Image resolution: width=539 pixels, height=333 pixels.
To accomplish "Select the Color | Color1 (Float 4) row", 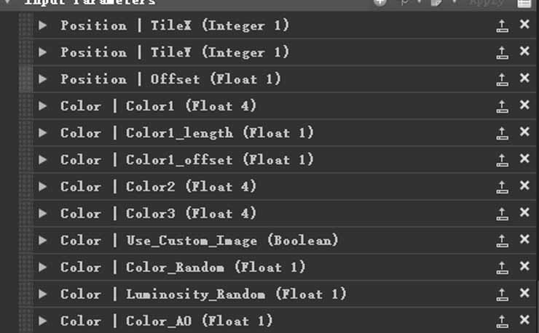I will click(285, 105).
